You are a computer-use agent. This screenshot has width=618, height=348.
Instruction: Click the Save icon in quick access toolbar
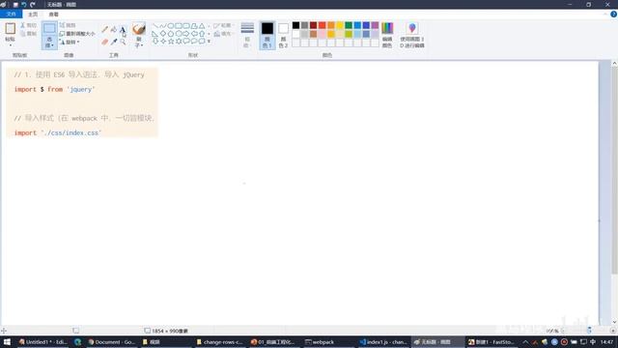(15, 5)
